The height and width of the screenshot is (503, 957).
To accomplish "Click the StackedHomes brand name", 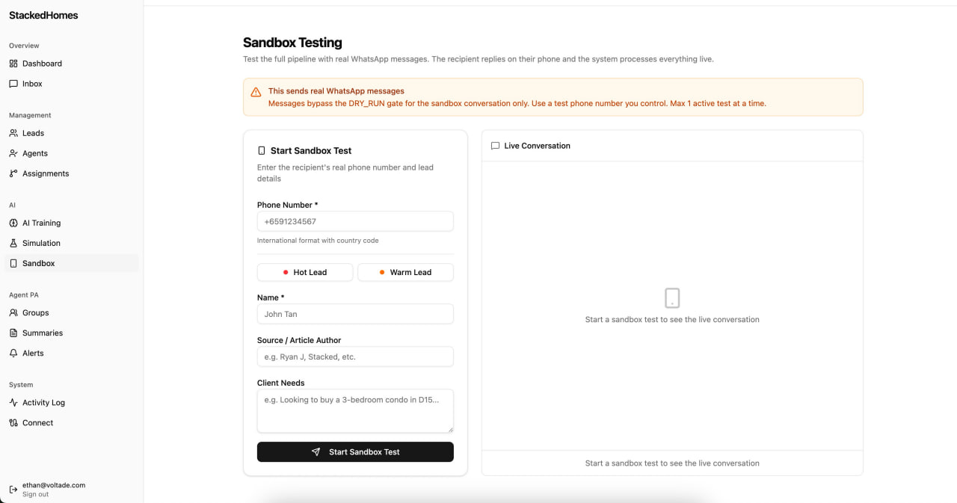I will [41, 15].
